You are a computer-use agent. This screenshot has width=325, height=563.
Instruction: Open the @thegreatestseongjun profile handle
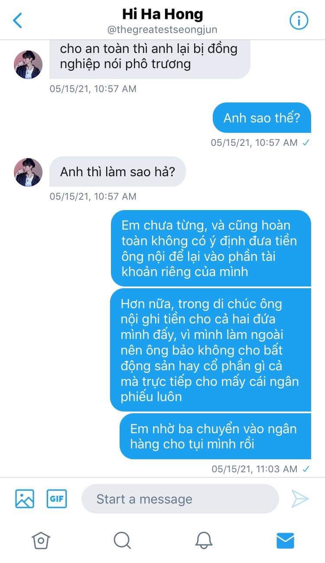[x=162, y=30]
